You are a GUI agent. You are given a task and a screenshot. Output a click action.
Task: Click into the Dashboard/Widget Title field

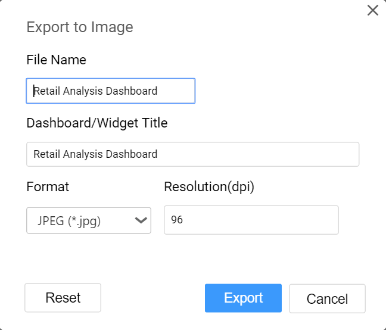[x=193, y=154]
